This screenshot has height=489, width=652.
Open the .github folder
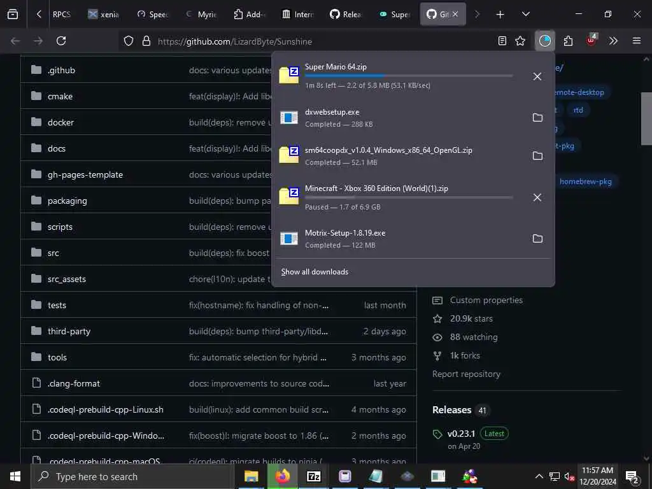[x=61, y=70]
